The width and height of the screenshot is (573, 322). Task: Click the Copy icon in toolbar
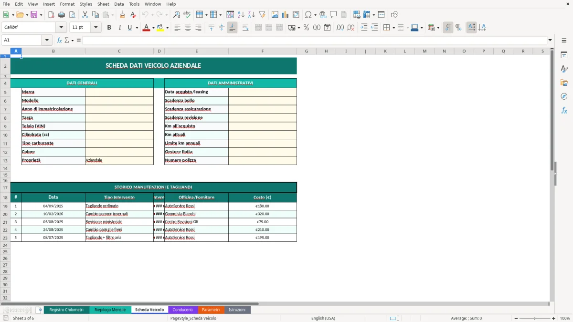point(95,15)
